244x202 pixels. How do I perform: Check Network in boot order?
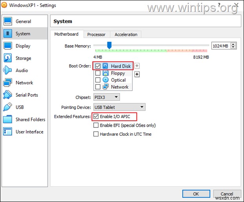[98, 87]
